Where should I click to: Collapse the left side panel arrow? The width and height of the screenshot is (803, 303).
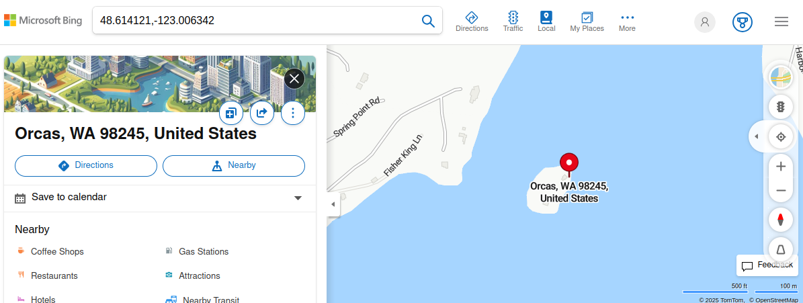tap(333, 204)
